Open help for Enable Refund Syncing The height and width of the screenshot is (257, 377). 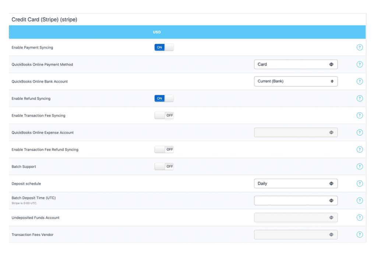359,98
